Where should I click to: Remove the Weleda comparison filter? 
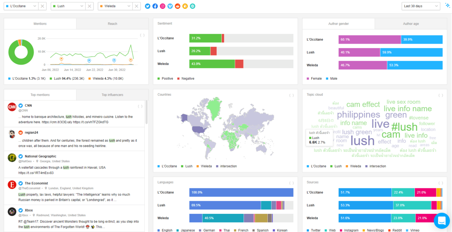(136, 6)
